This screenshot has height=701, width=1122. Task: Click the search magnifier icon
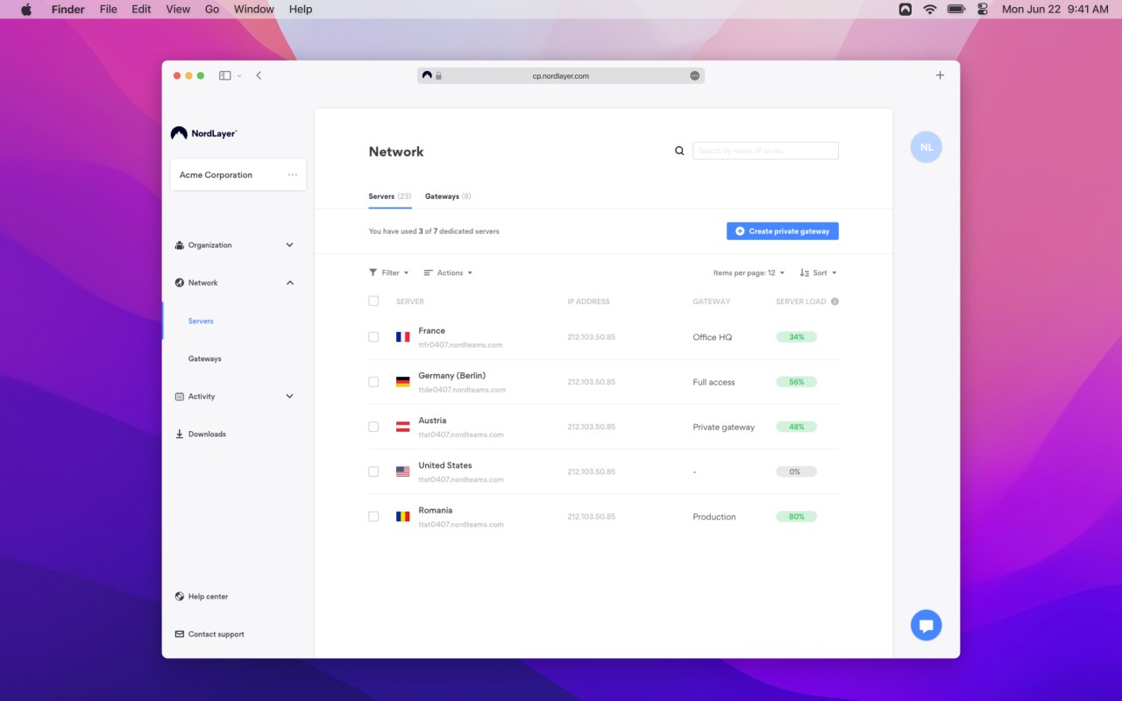click(679, 151)
